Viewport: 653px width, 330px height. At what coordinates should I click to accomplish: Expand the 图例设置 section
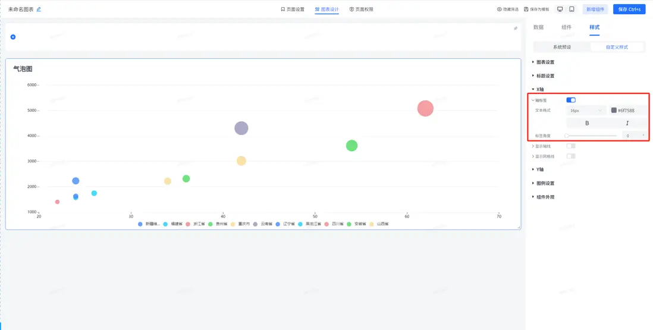543,183
